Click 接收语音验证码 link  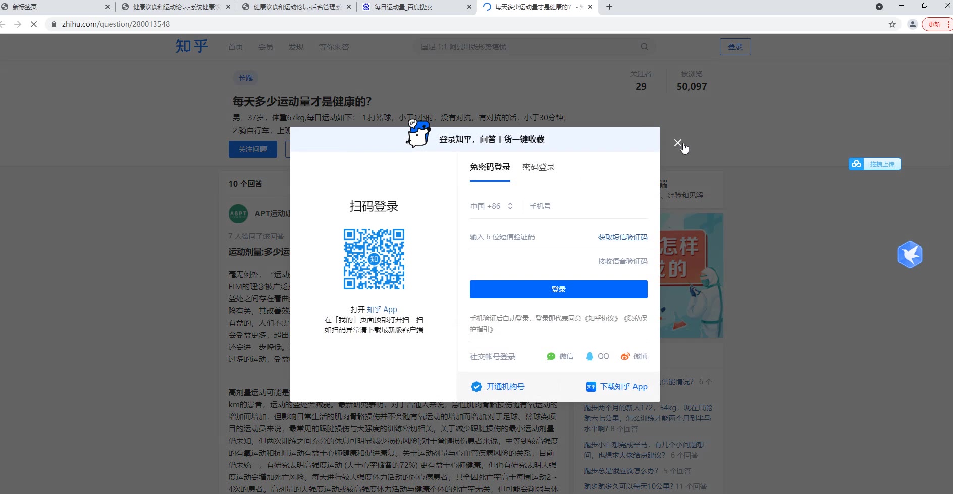(622, 261)
